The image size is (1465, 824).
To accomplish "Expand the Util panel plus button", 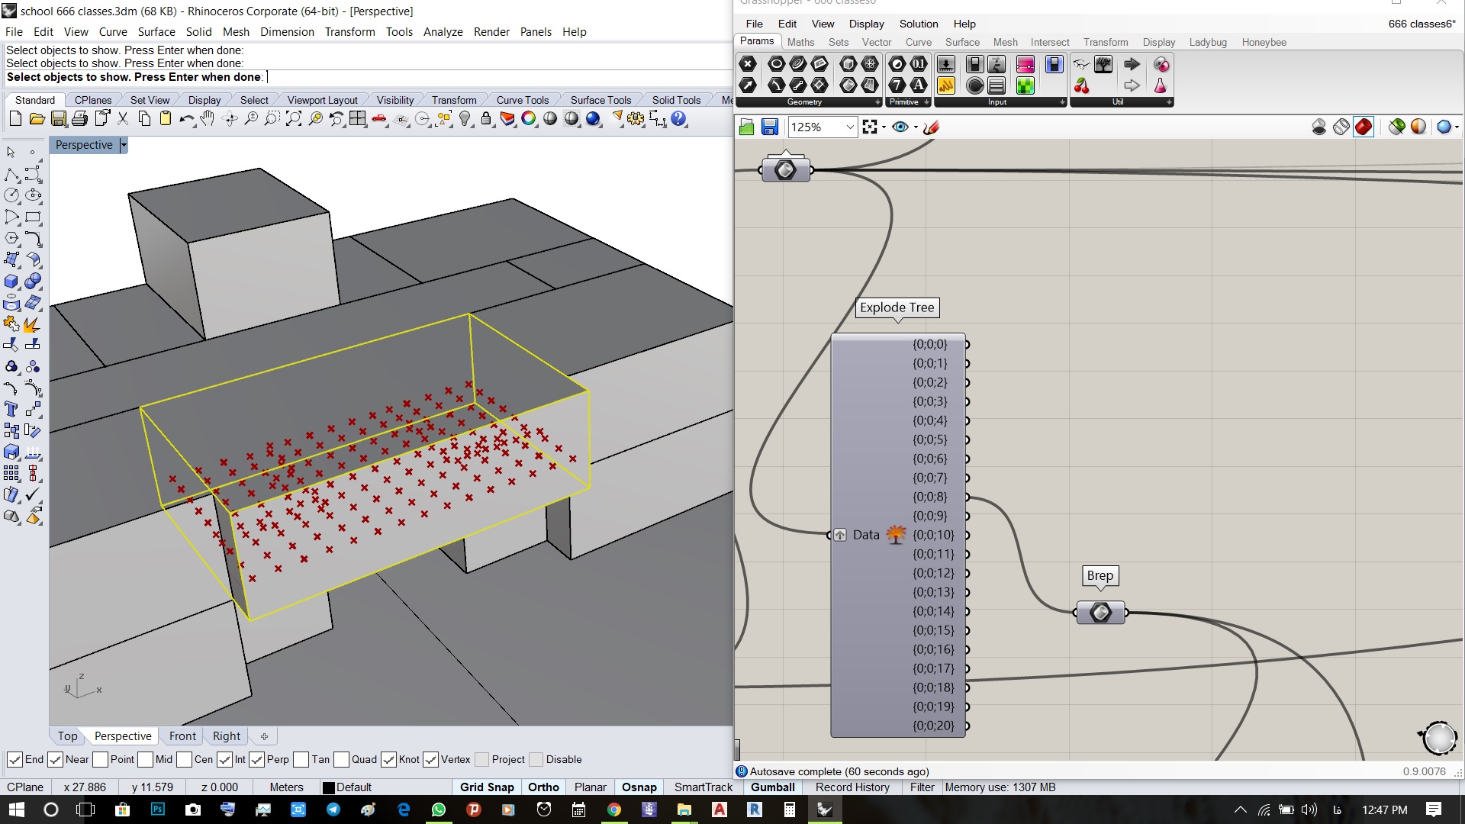I will [x=1169, y=102].
